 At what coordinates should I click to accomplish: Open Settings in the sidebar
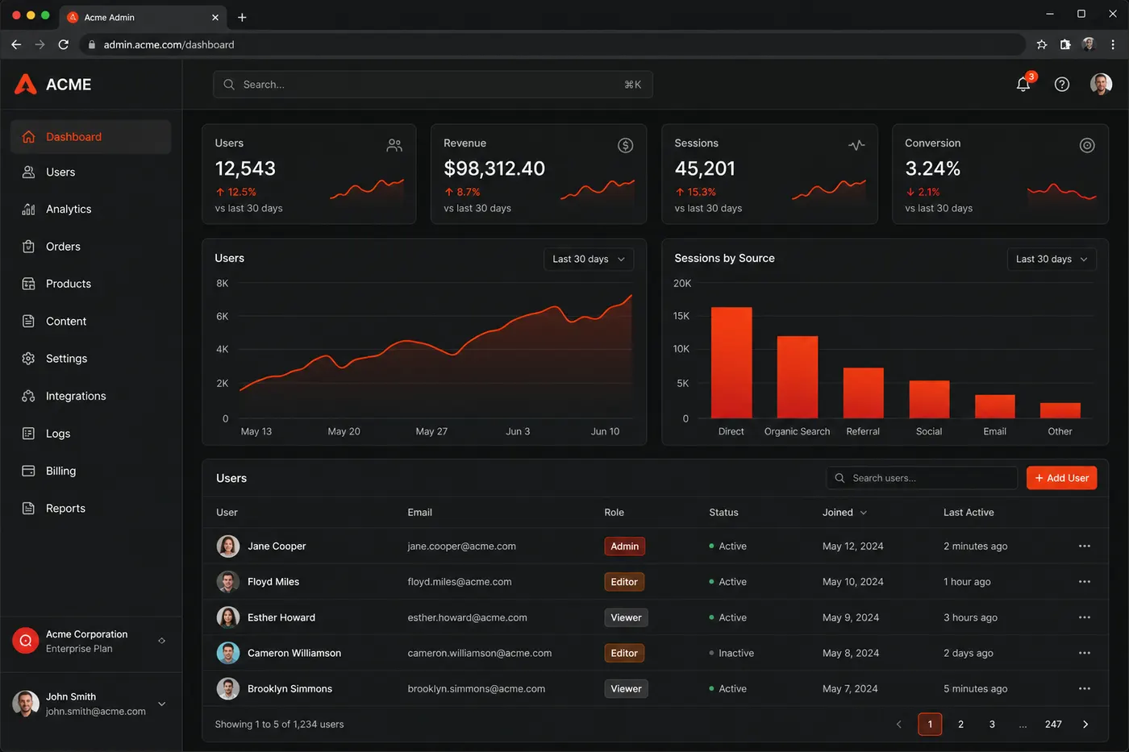(x=90, y=359)
